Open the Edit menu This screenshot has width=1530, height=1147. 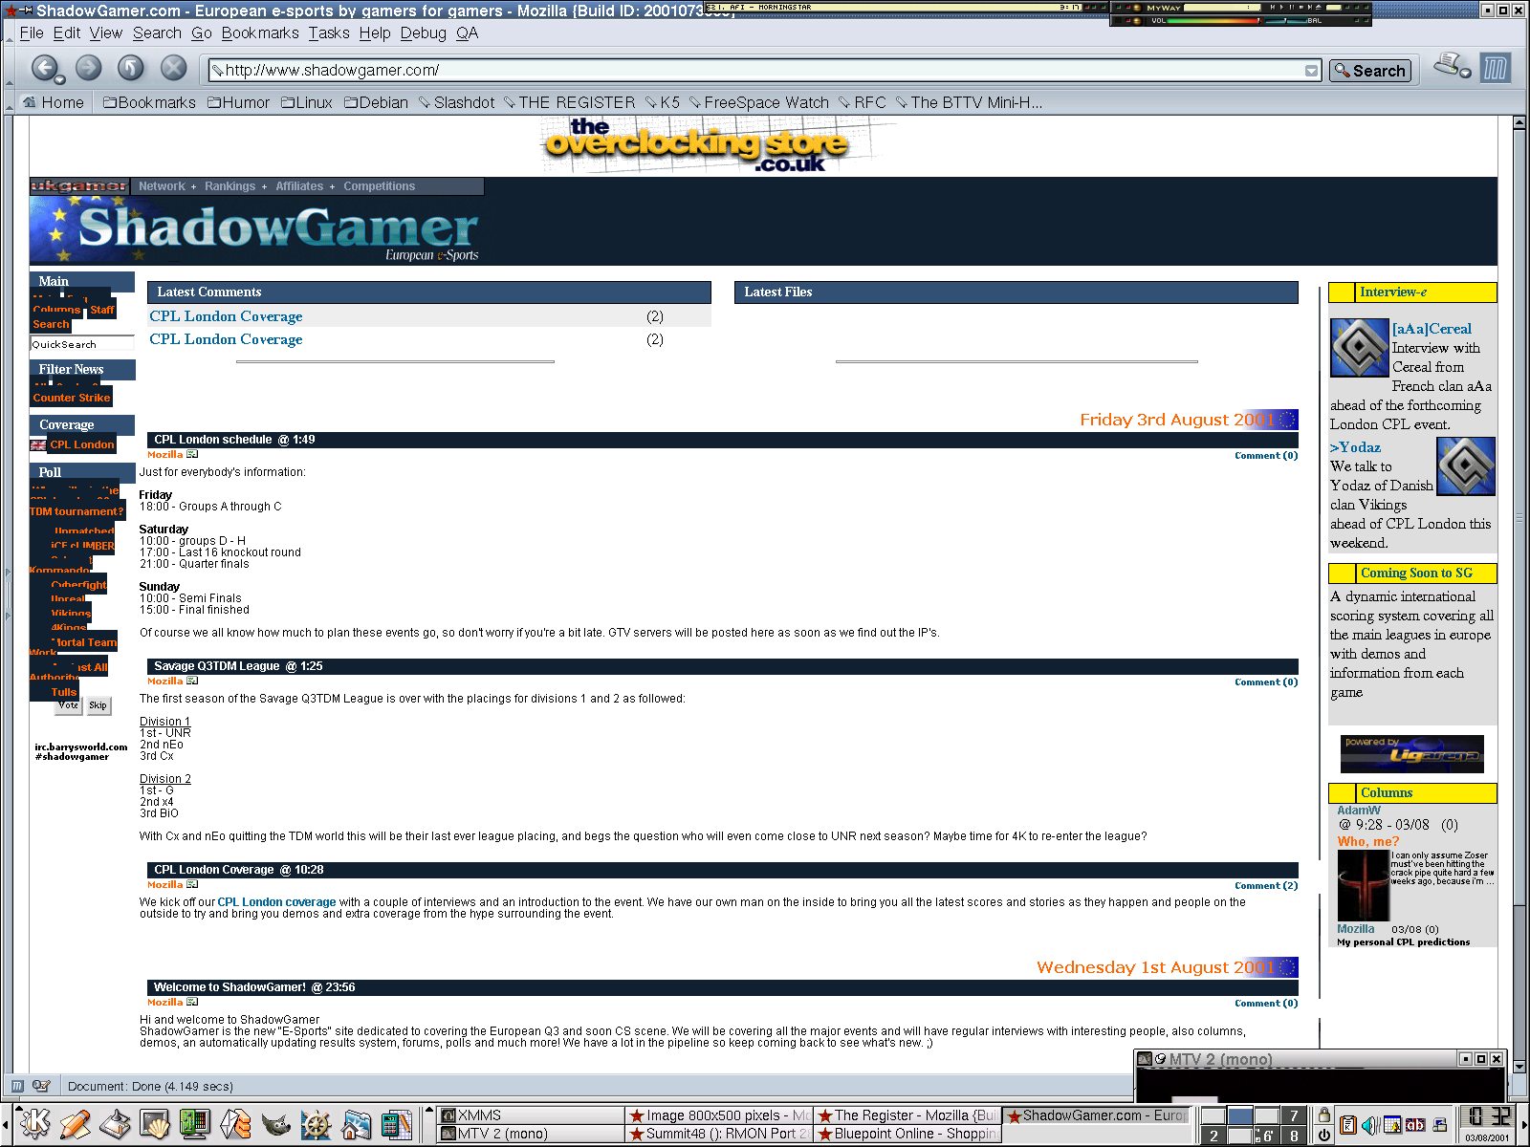[67, 32]
